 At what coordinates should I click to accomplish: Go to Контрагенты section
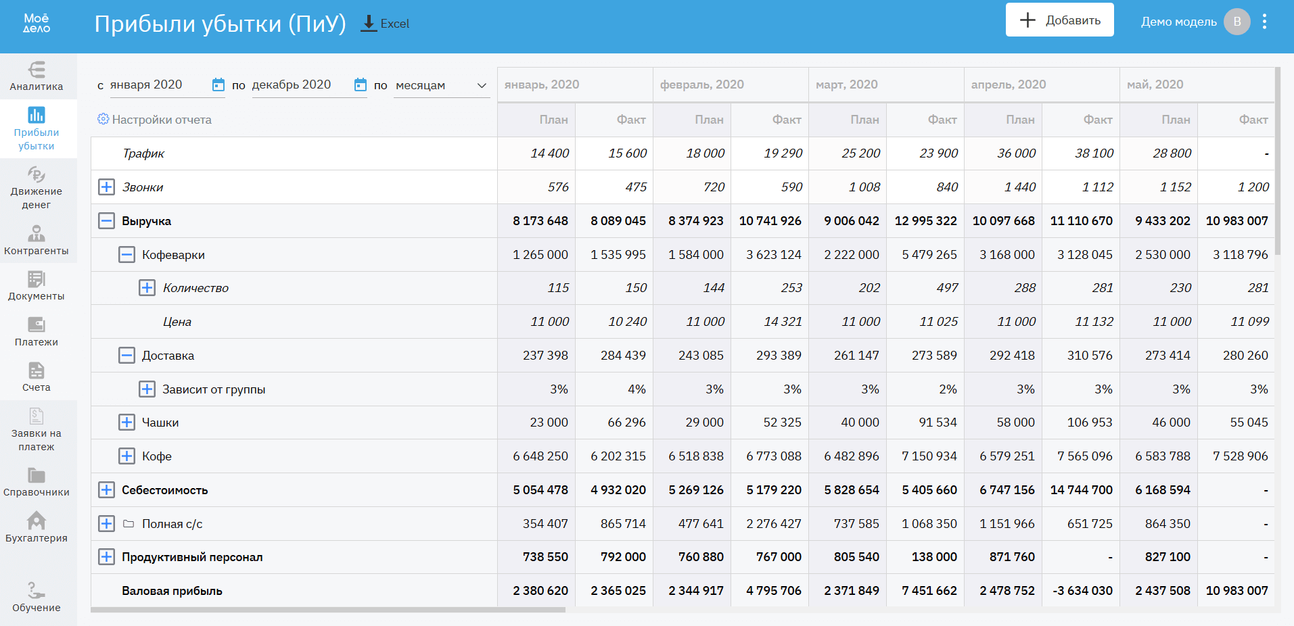coord(37,241)
